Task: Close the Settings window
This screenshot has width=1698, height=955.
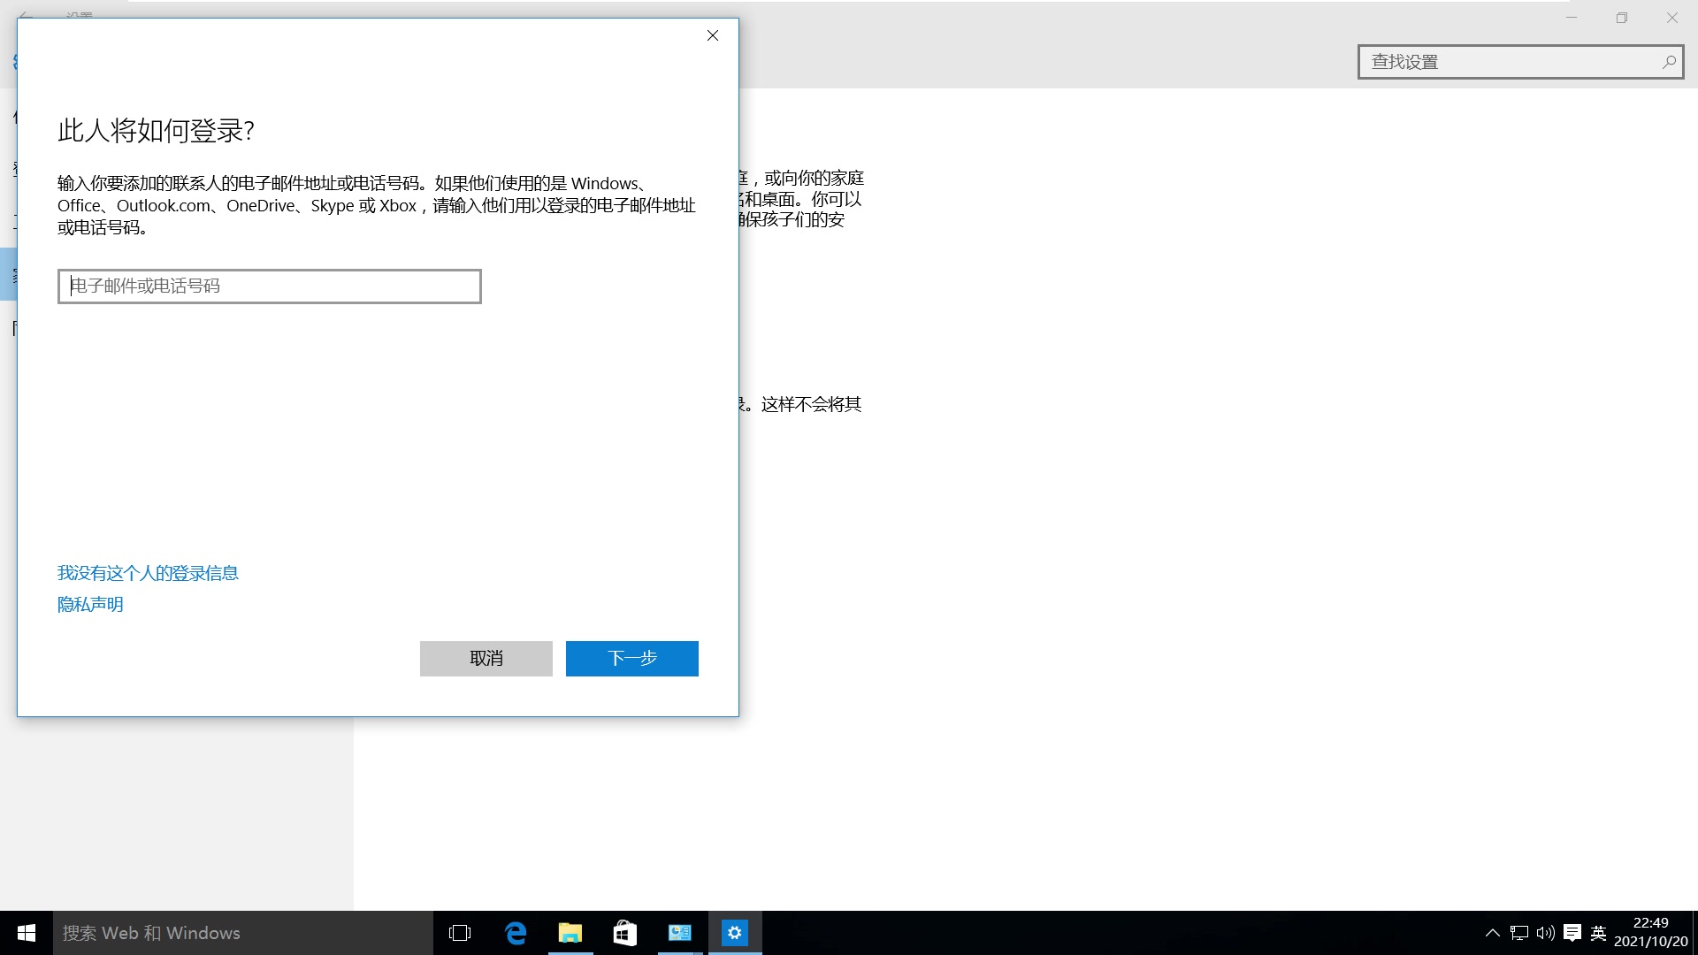Action: coord(1672,18)
